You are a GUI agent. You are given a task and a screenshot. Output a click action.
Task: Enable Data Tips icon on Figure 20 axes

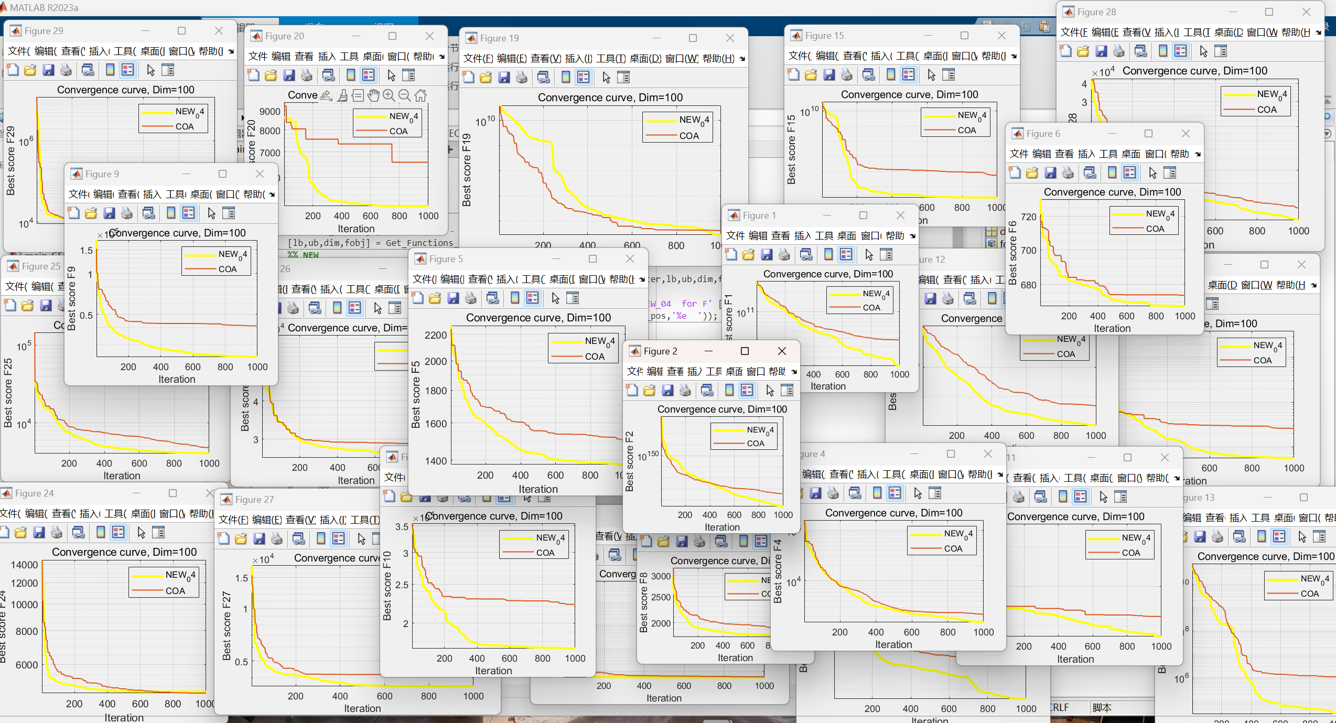pyautogui.click(x=358, y=95)
